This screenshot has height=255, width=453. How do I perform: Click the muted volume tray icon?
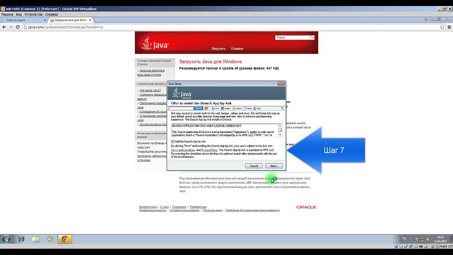pos(428,239)
